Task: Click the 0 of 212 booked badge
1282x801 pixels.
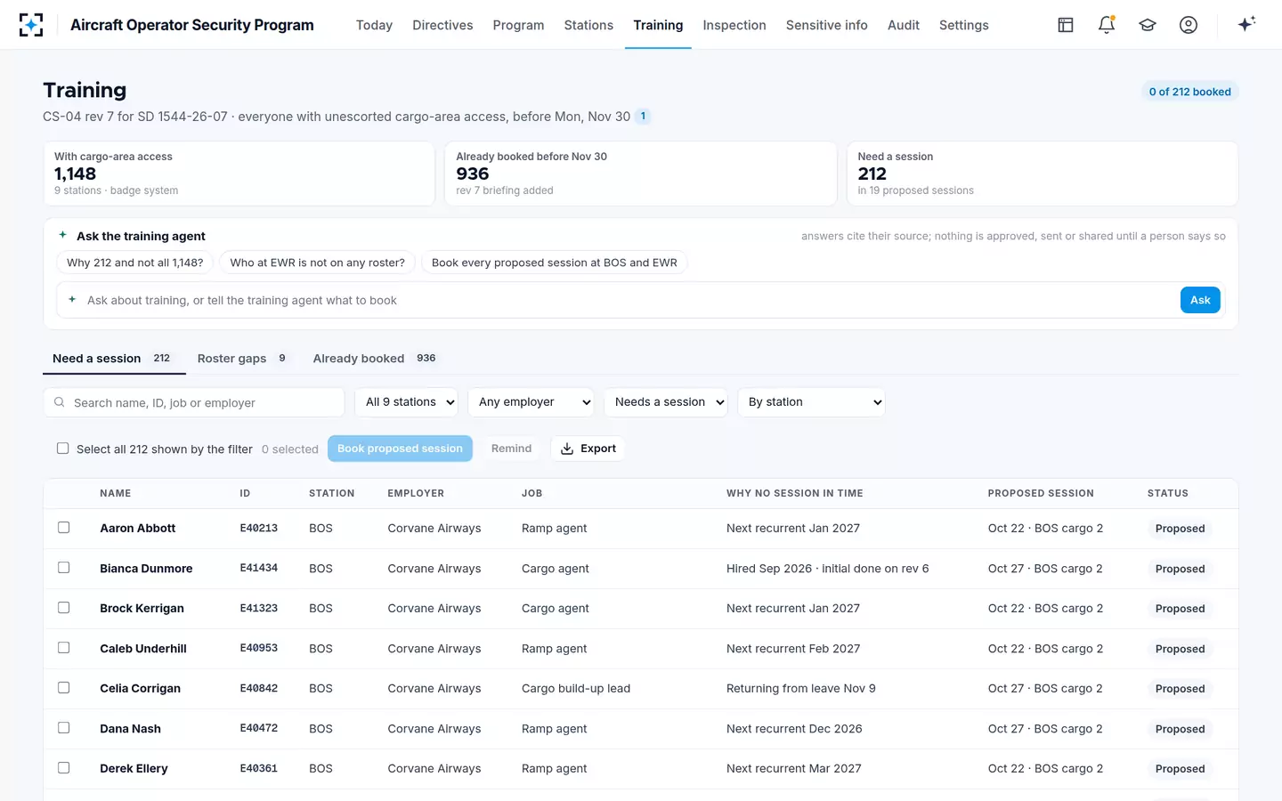Action: pyautogui.click(x=1189, y=92)
